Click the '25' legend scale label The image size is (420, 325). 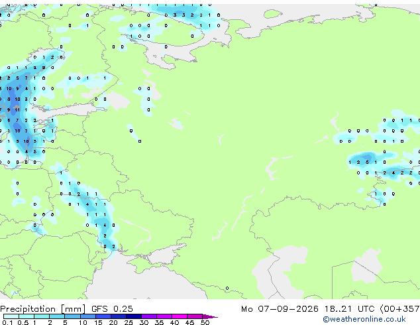tap(129, 322)
